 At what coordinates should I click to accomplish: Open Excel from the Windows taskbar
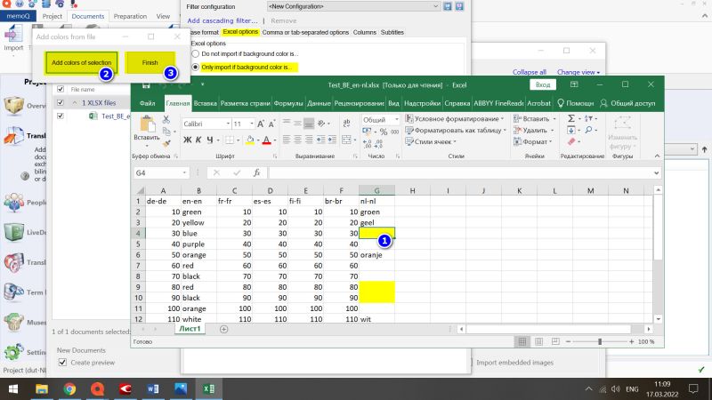[x=209, y=388]
